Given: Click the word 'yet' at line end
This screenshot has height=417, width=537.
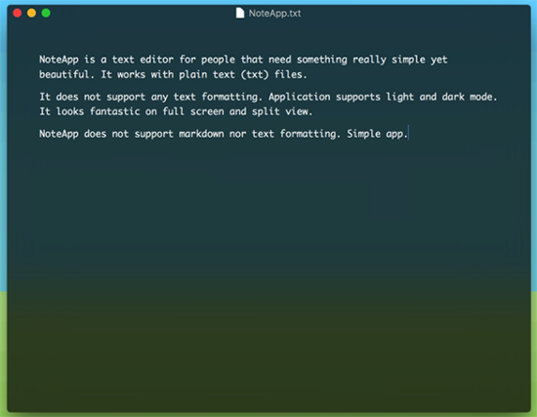Looking at the screenshot, I should tap(439, 61).
